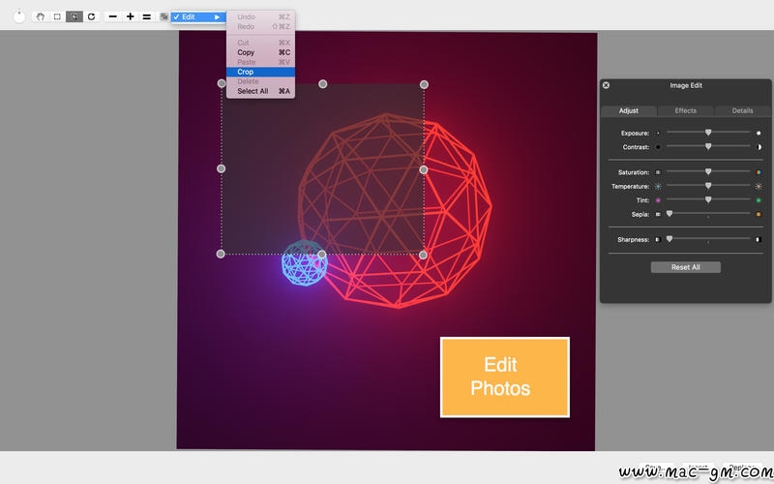Click the Delete menu entry
This screenshot has height=484, width=774.
tap(260, 81)
